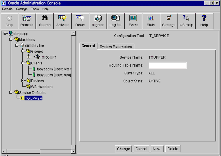This screenshot has height=156, width=221.
Task: Click the T_SERVICE heading text
Action: click(x=159, y=36)
